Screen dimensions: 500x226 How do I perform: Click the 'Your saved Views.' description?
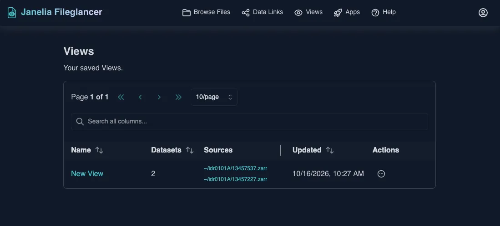coord(93,68)
